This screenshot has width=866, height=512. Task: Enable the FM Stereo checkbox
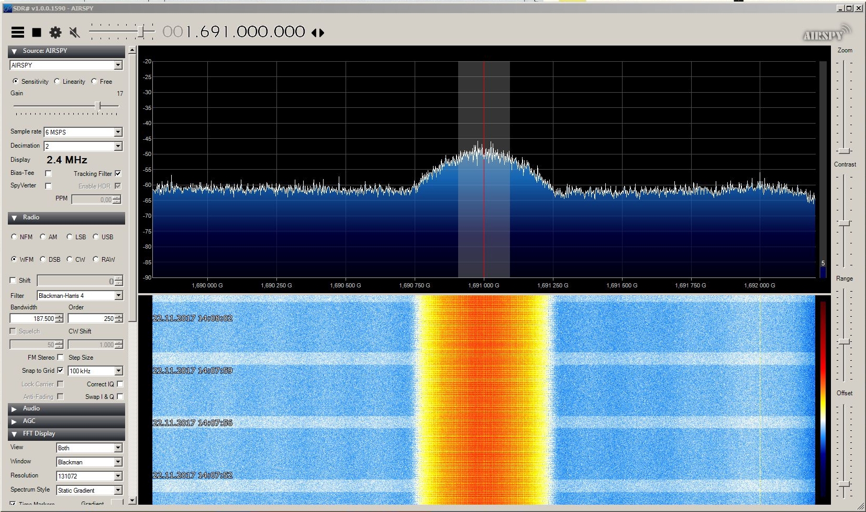click(60, 357)
